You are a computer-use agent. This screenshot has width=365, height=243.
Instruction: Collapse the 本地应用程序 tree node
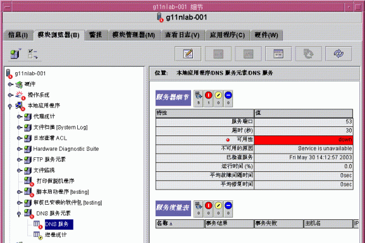click(x=10, y=106)
